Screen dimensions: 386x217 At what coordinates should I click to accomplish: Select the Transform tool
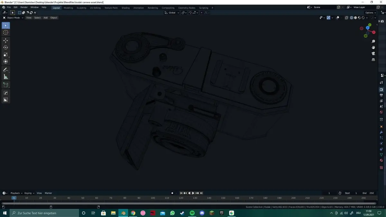[x=5, y=61]
